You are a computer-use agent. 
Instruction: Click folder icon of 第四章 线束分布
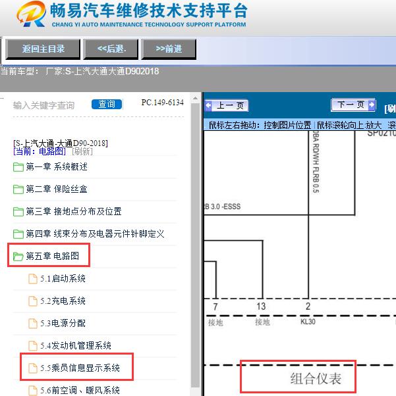pos(18,234)
